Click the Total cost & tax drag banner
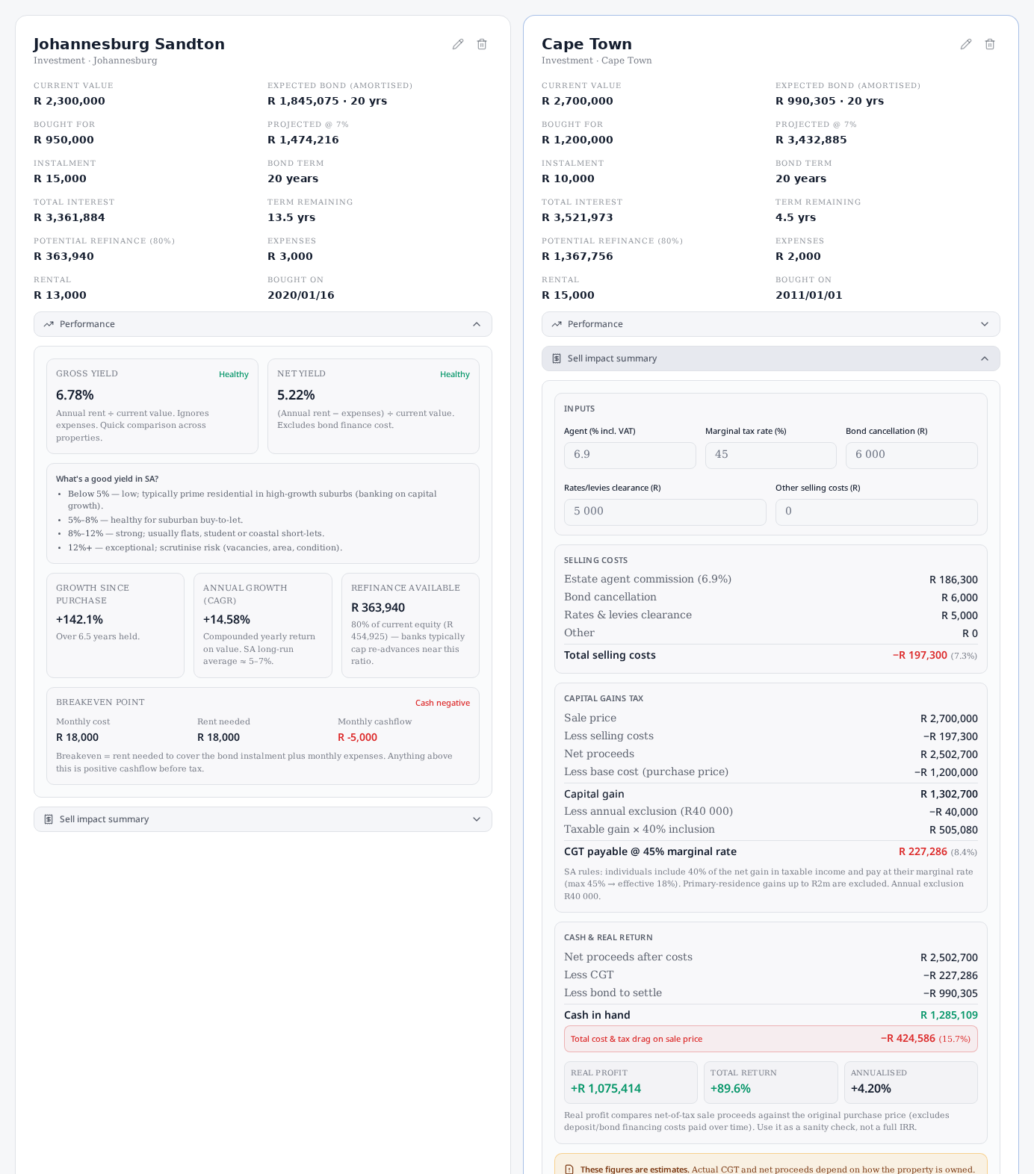This screenshot has width=1034, height=1174. (x=771, y=1039)
